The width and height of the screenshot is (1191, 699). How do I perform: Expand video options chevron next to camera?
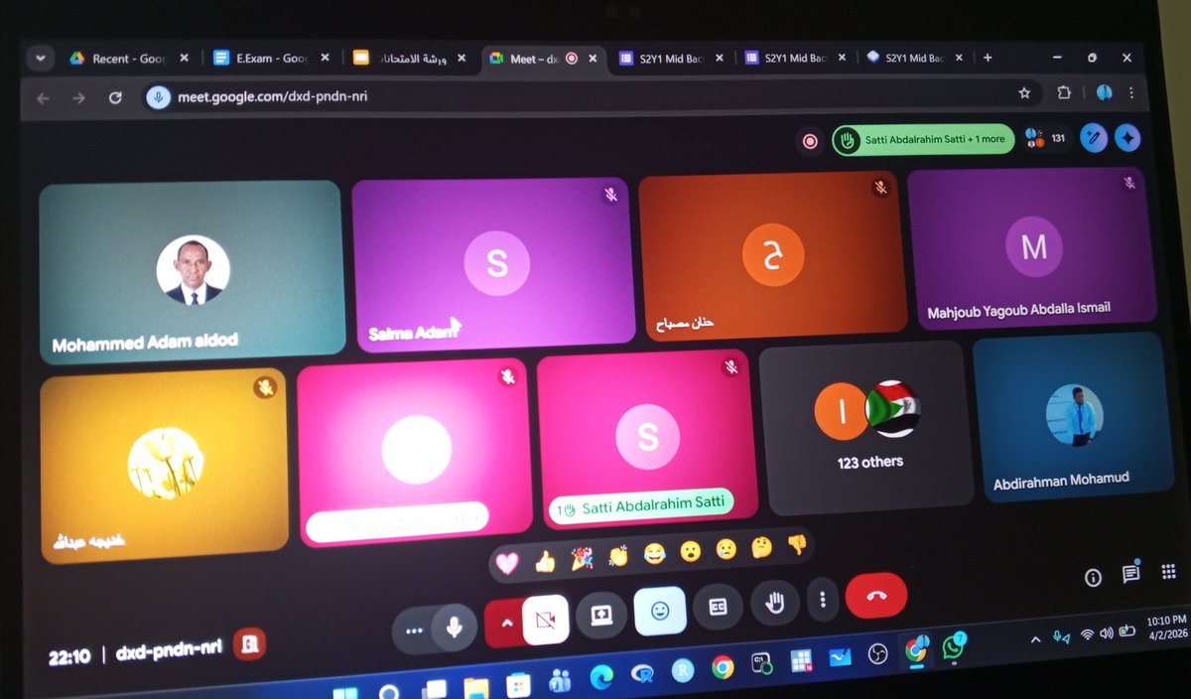(x=505, y=622)
